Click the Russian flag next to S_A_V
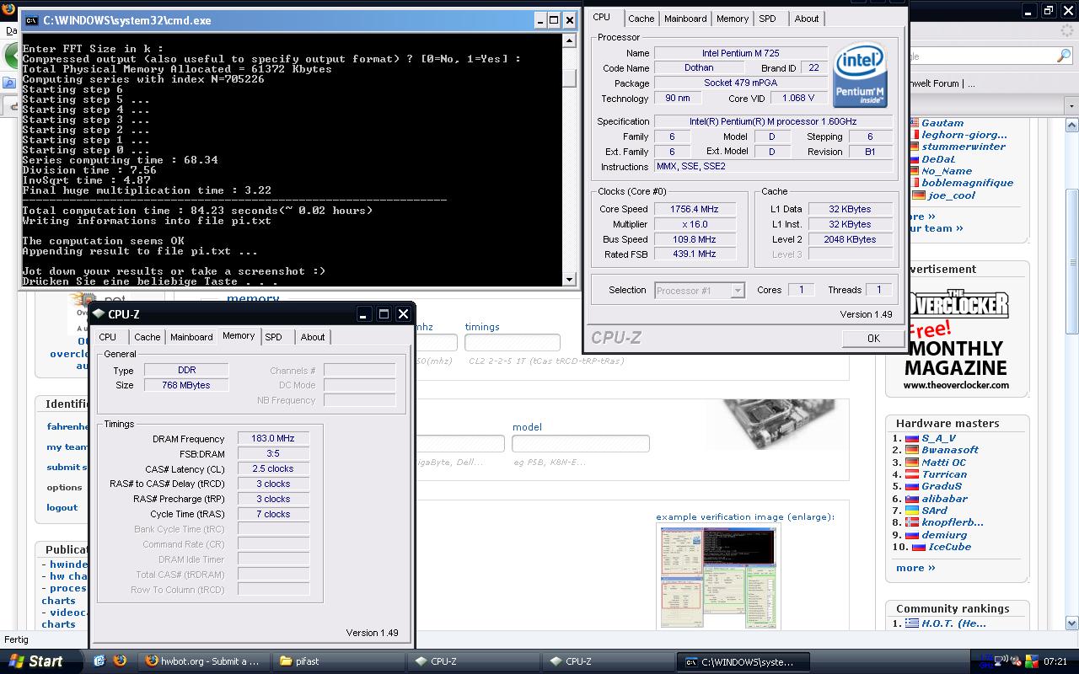This screenshot has height=674, width=1079. pyautogui.click(x=912, y=438)
